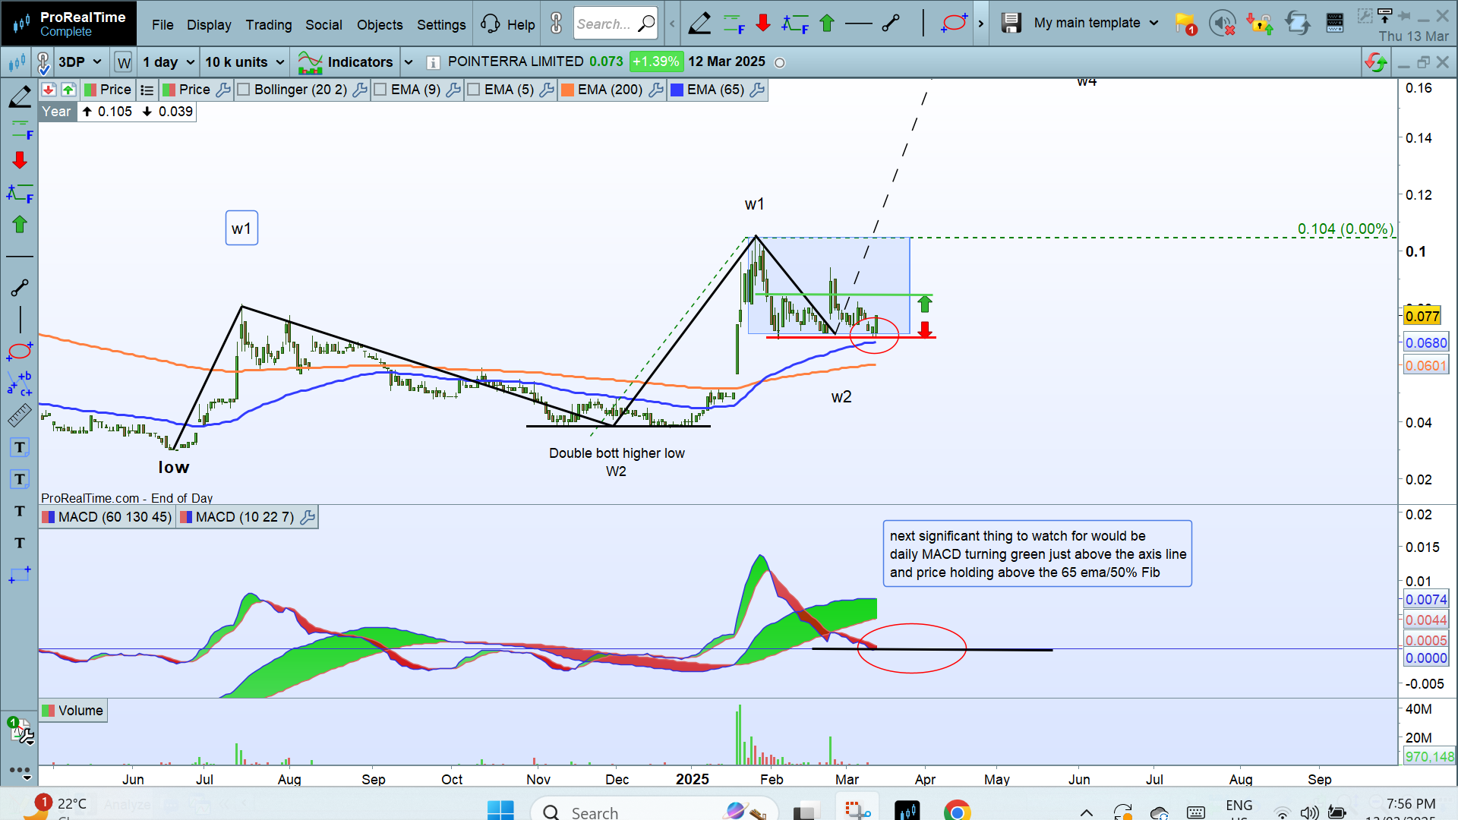Toggle the muted sound speaker icon
This screenshot has height=820, width=1458.
[1222, 24]
